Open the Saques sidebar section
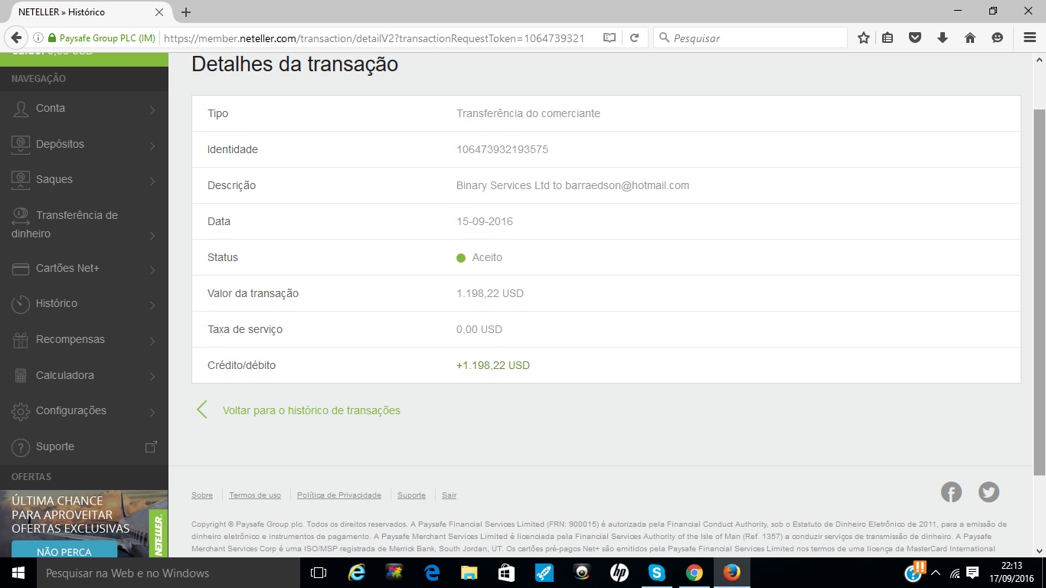 coord(84,179)
